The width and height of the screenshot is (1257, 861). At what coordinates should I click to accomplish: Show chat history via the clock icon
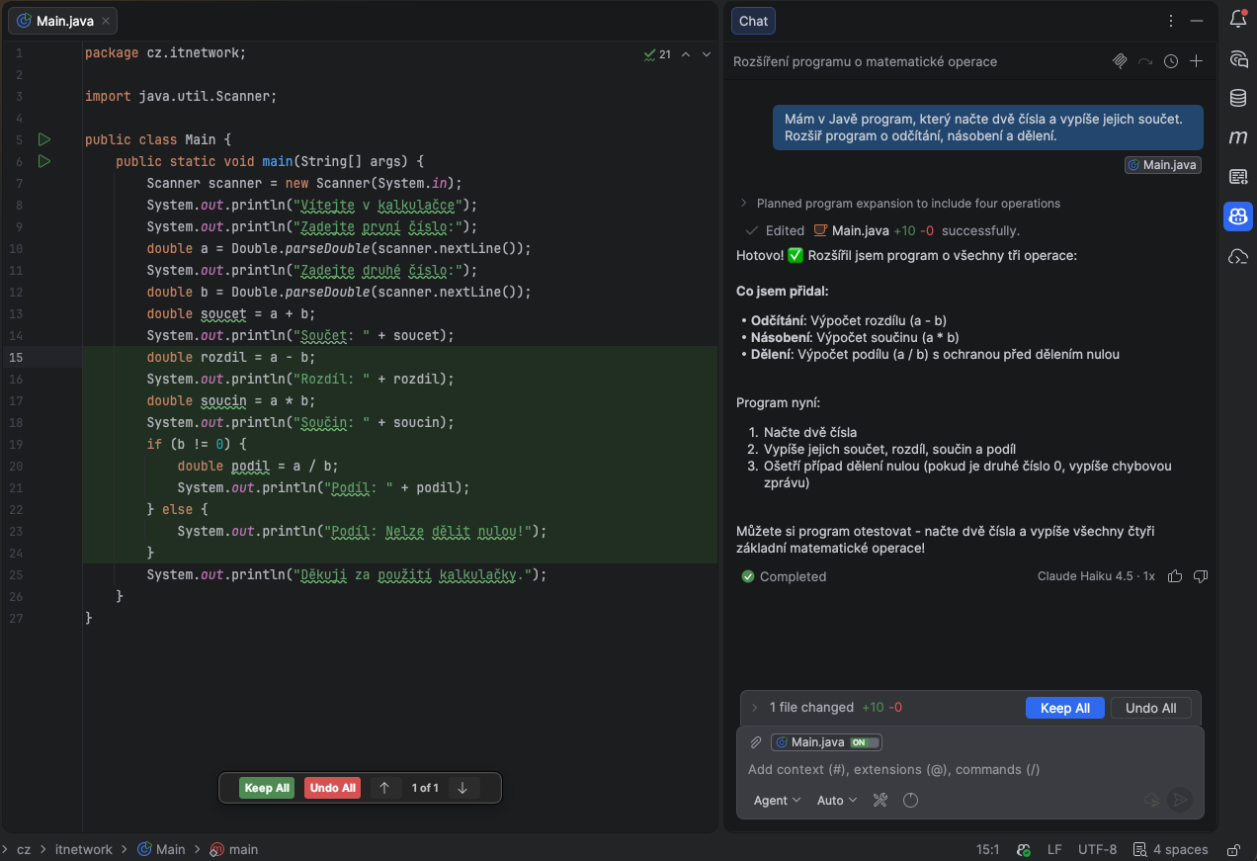point(1171,61)
